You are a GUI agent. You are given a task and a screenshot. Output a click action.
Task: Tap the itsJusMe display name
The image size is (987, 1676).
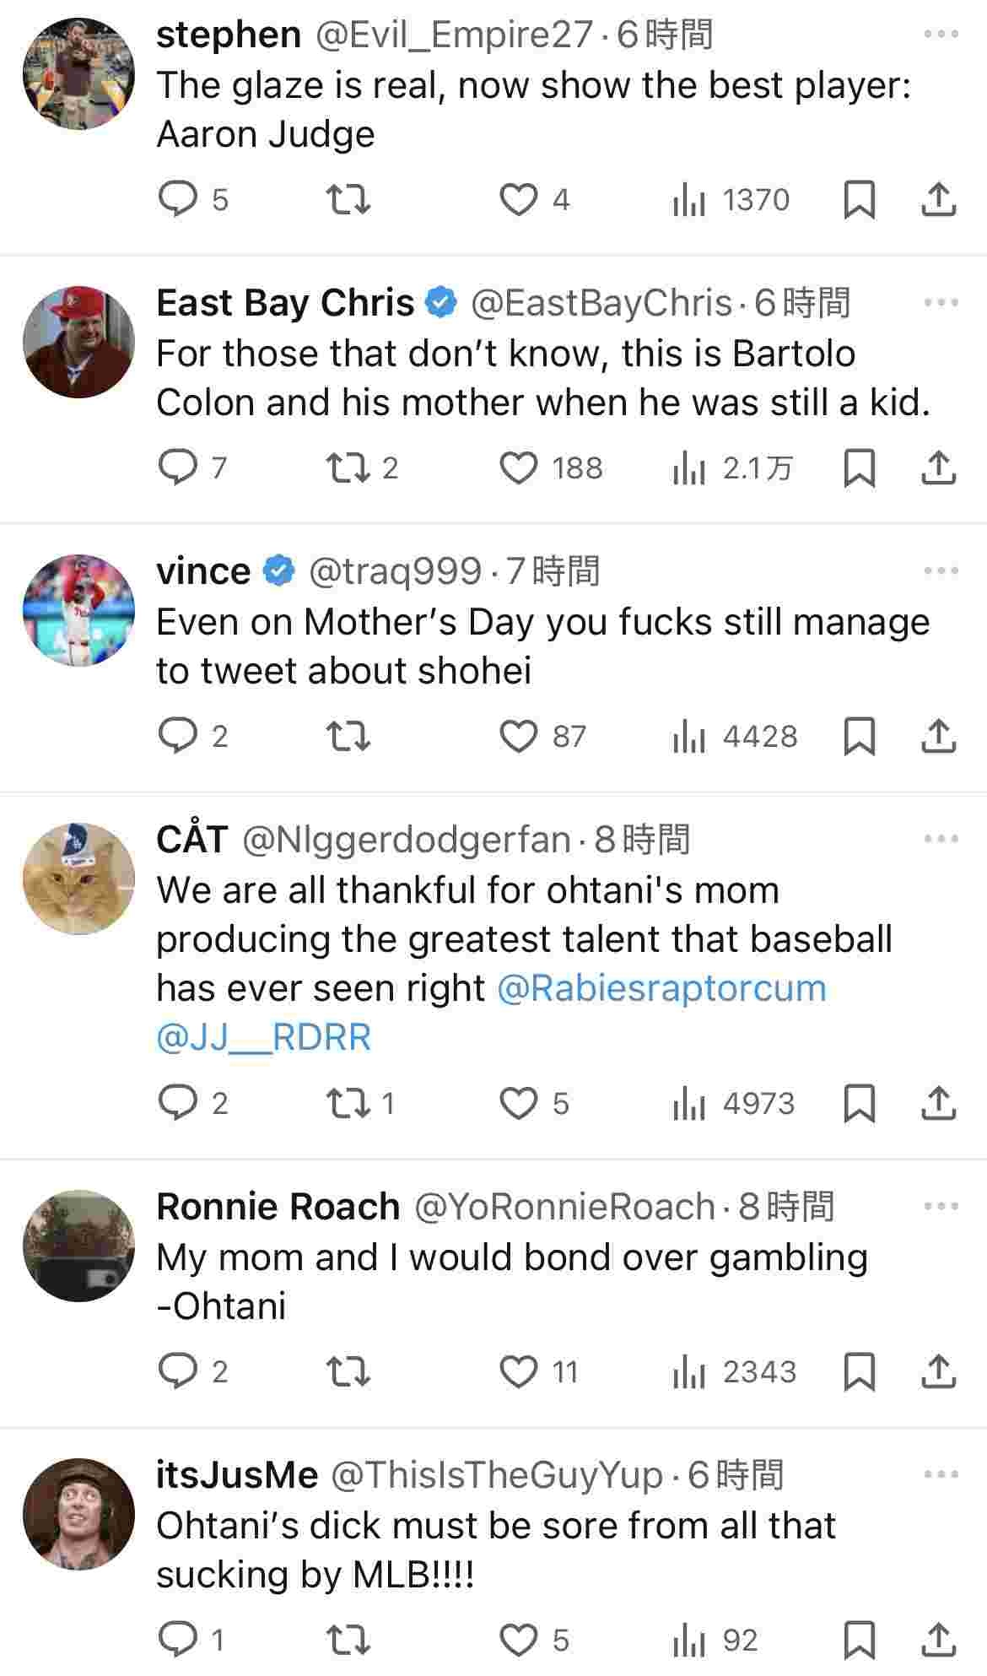click(x=237, y=1475)
